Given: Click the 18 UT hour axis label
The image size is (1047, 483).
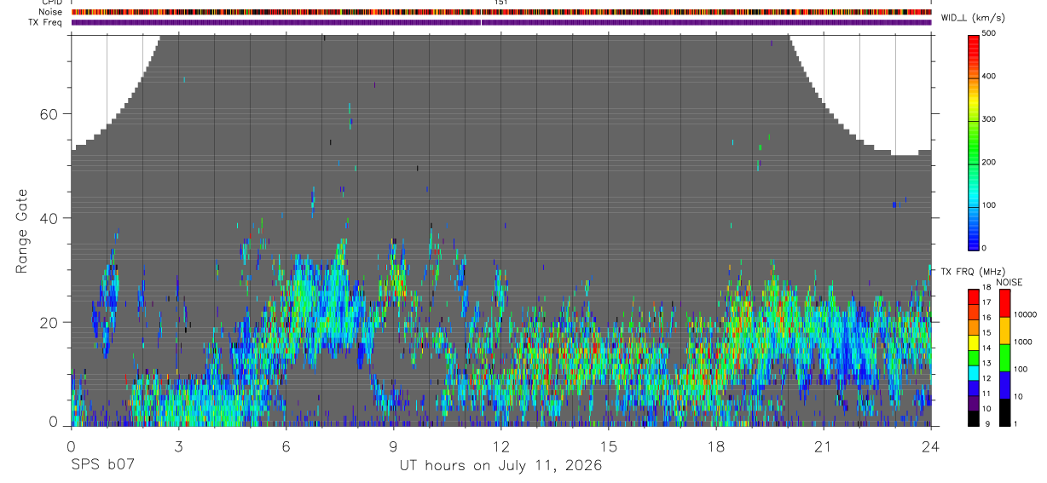Looking at the screenshot, I should 716,446.
